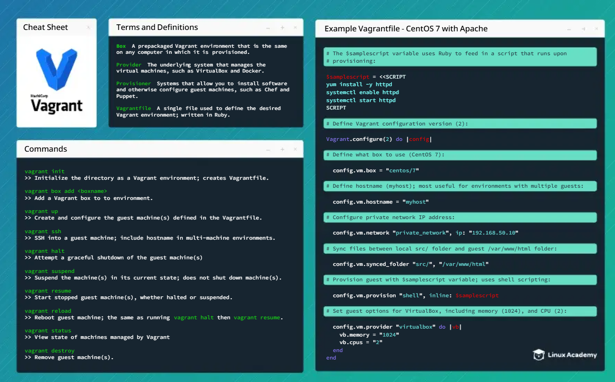Minimize the Terms and Definitions panel
Viewport: 615px width, 382px height.
pos(268,28)
